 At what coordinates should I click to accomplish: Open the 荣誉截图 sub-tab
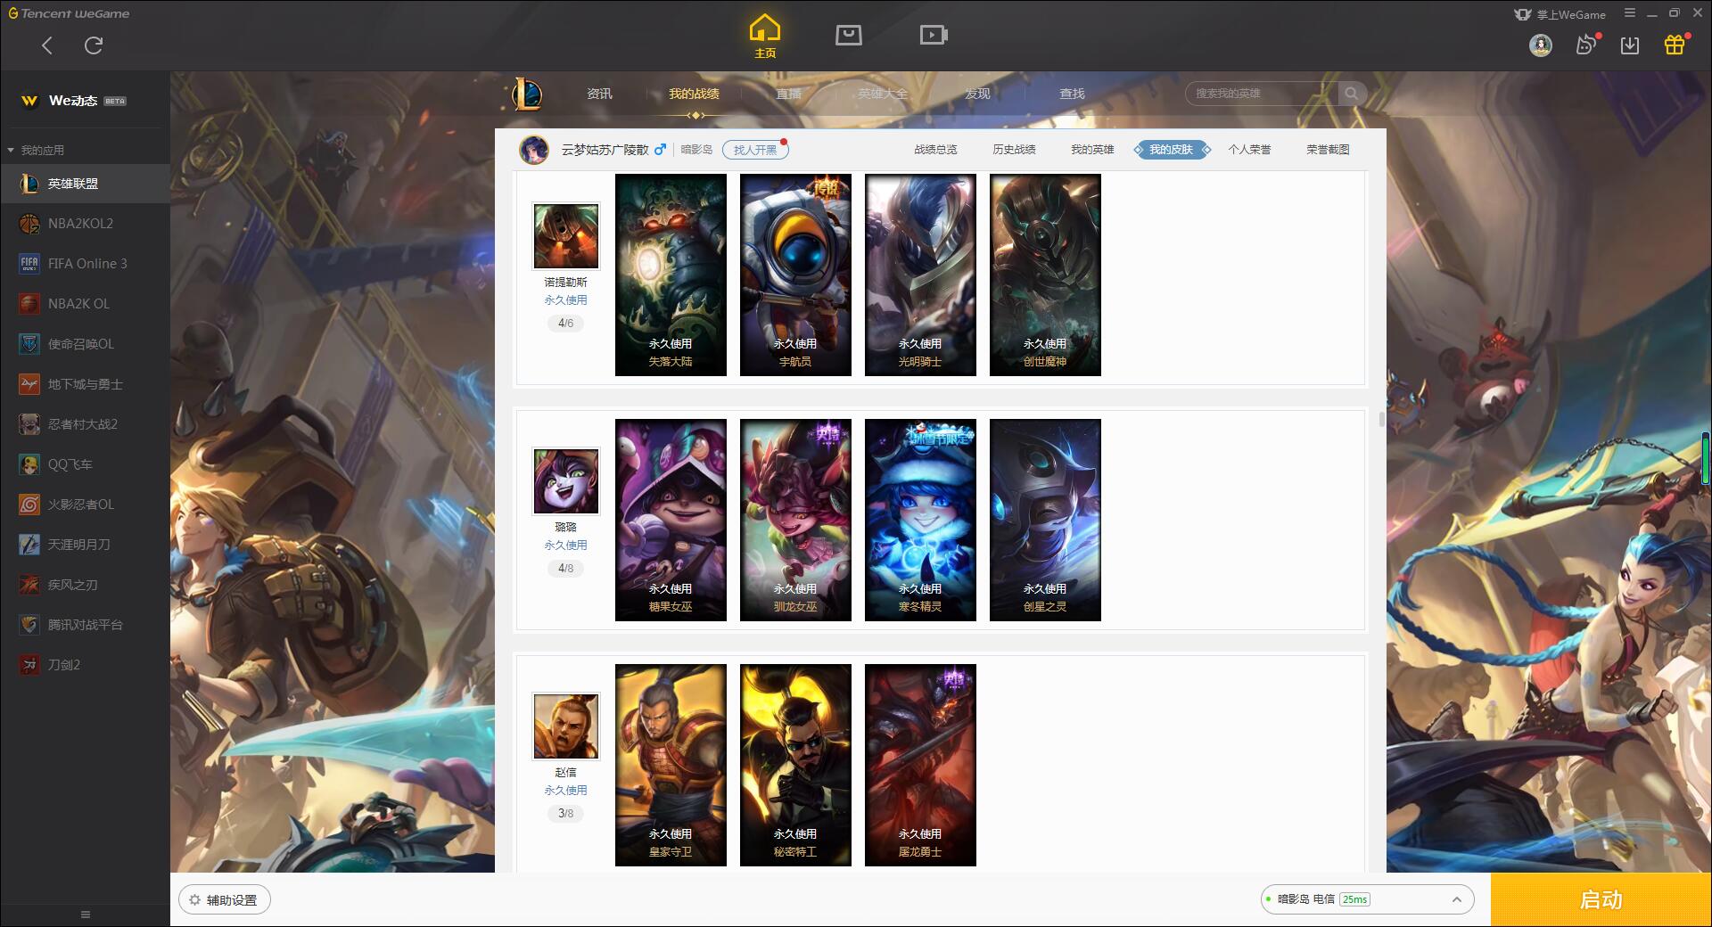[1328, 150]
